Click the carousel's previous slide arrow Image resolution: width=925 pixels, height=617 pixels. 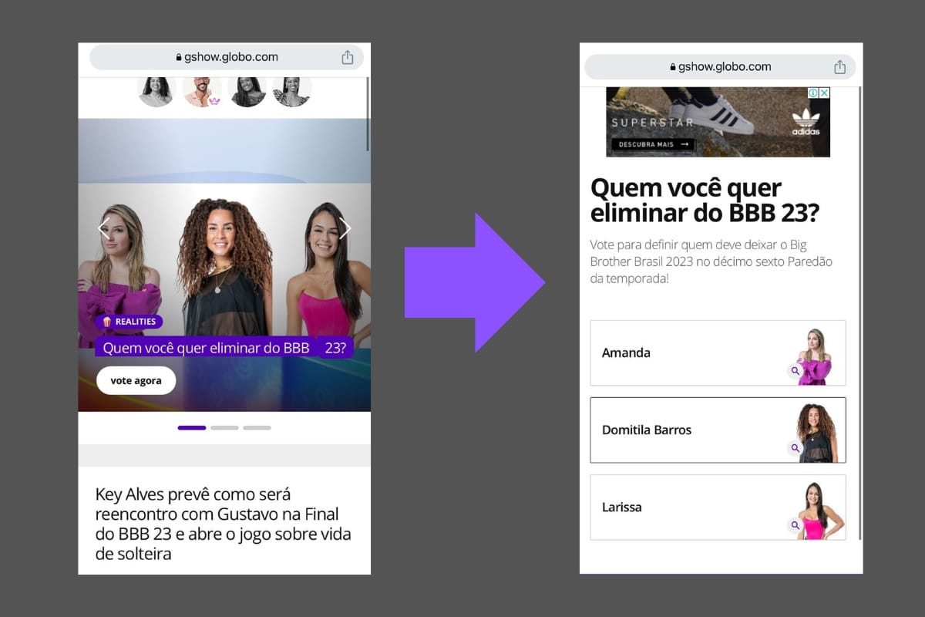pos(103,228)
